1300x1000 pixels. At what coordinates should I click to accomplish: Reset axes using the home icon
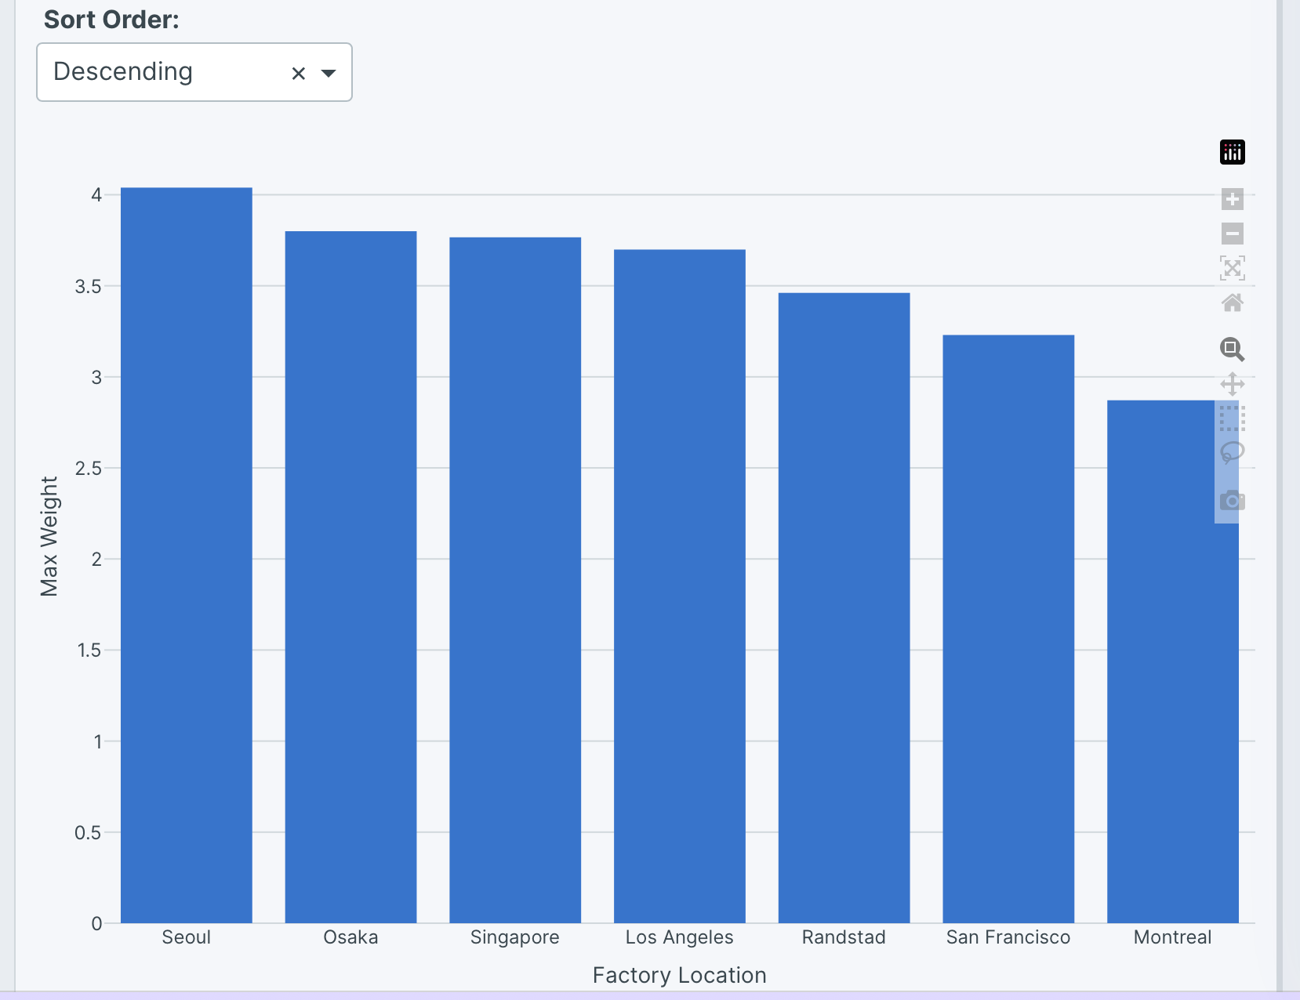pyautogui.click(x=1232, y=303)
